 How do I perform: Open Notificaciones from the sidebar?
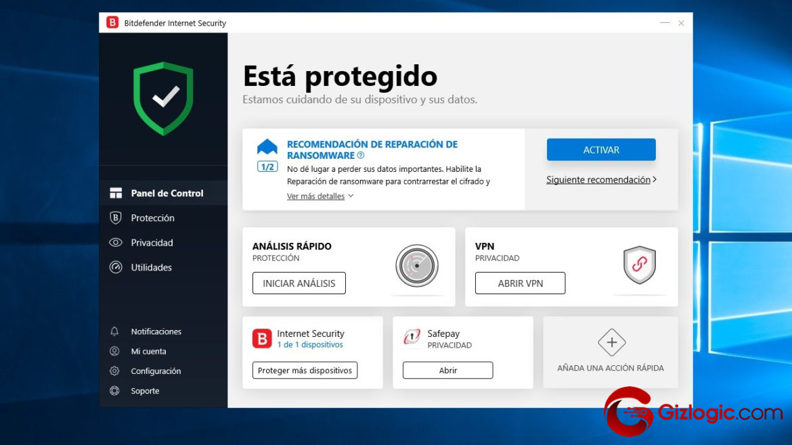pos(156,331)
